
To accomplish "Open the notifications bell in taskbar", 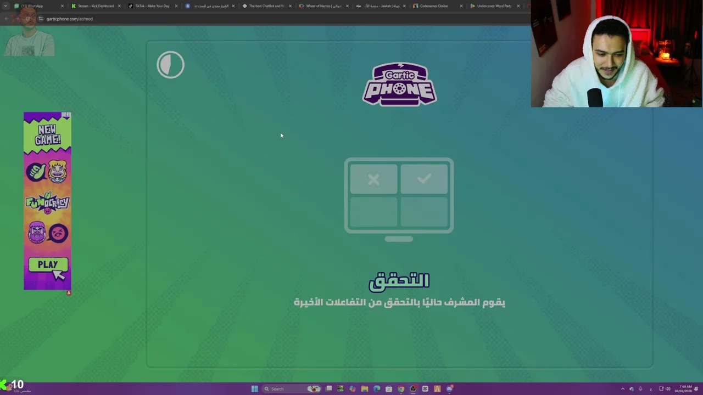I will 696,389.
